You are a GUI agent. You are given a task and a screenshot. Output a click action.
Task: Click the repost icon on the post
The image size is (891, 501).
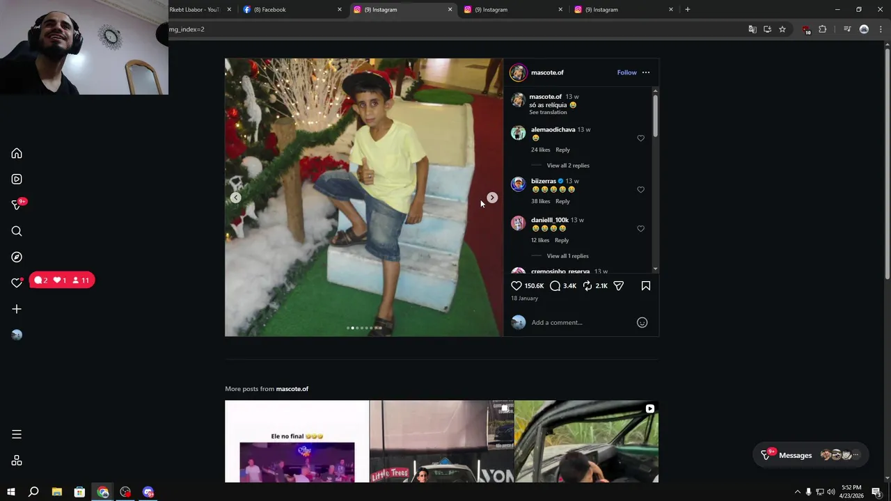(x=588, y=286)
